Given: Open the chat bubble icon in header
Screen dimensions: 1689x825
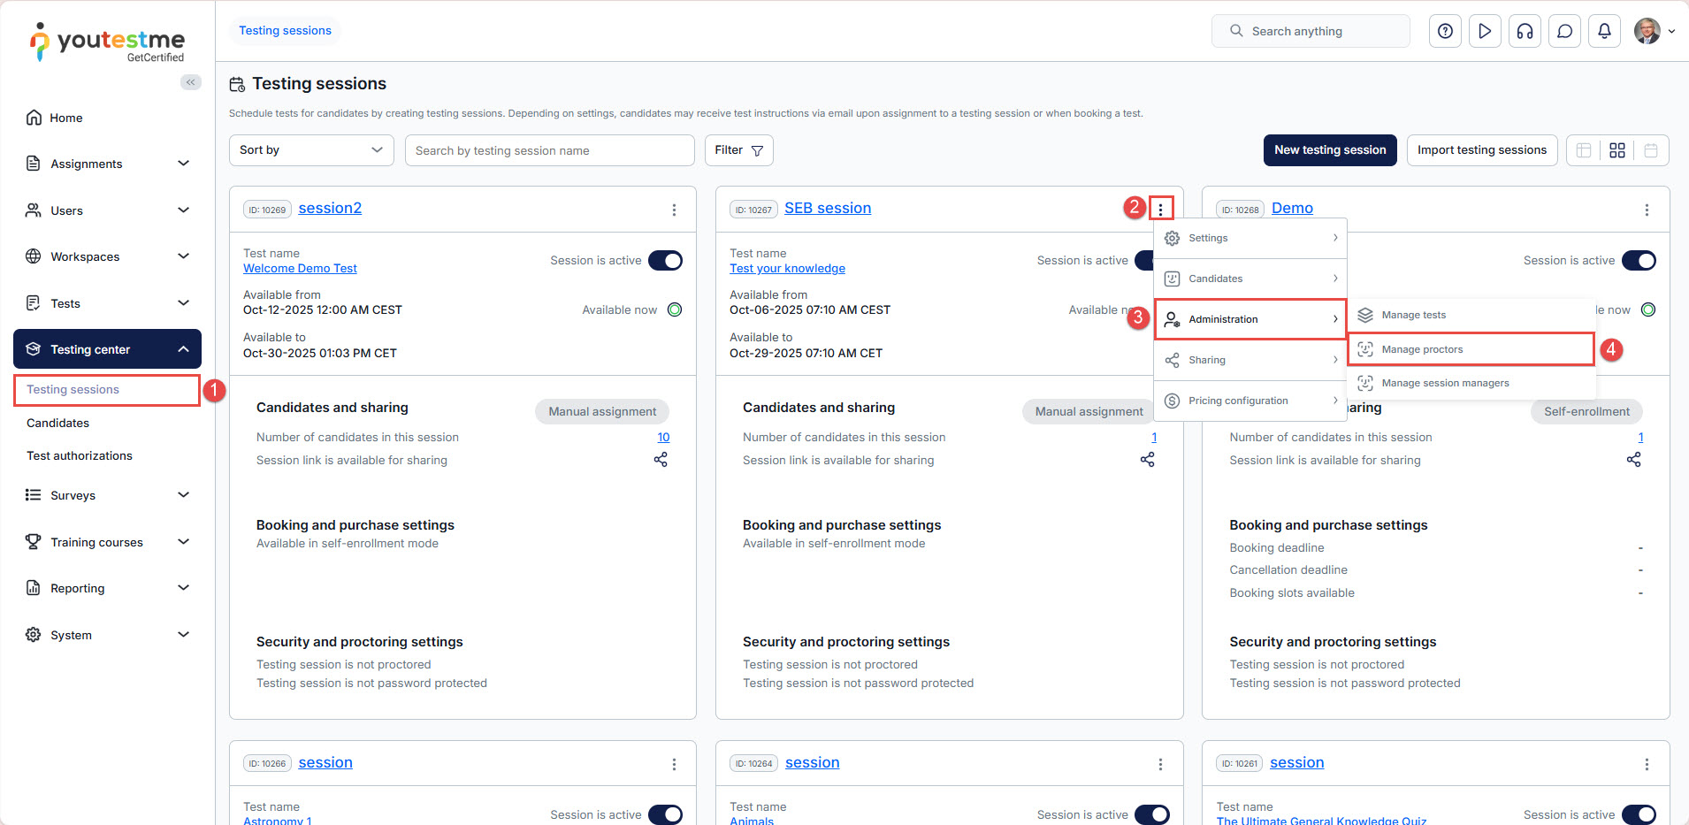Looking at the screenshot, I should pos(1564,31).
